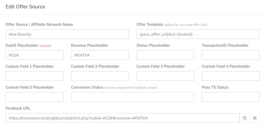The image size is (264, 126).
Task: Click the 'Custom Field 1 Placeholder' label
Action: (30, 66)
